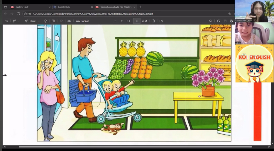Click the Save as icon
Viewport: 274px width, 151px height.
pos(231,21)
